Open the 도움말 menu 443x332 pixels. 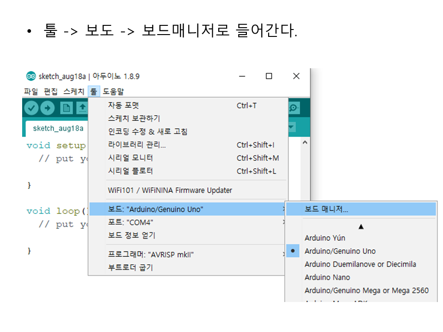[x=114, y=91]
